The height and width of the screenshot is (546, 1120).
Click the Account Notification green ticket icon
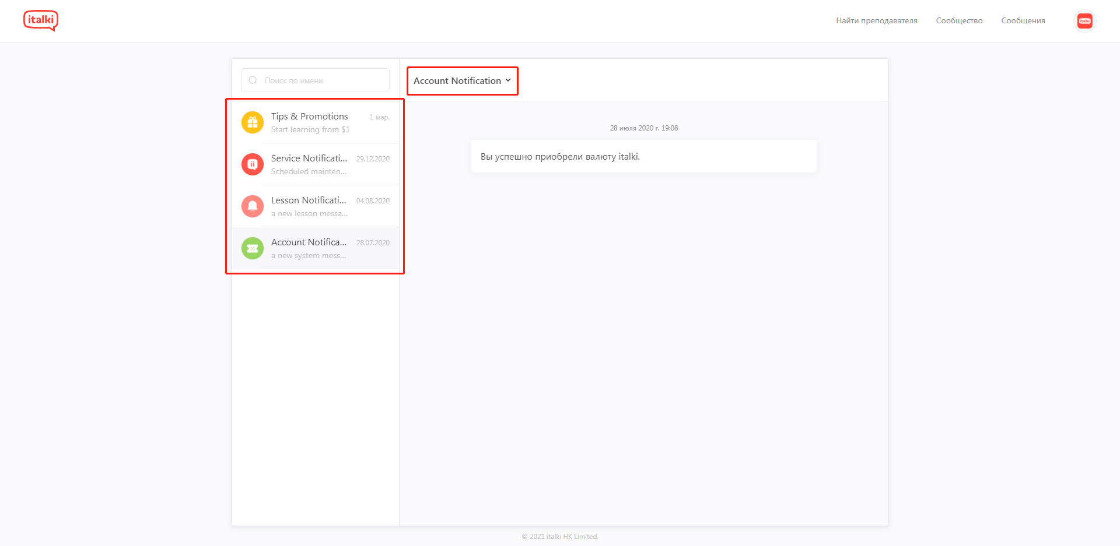(253, 248)
